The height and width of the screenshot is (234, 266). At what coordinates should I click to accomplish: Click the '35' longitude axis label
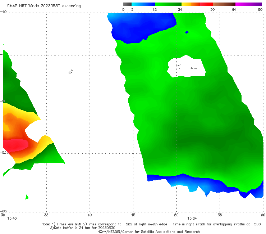click(46, 215)
